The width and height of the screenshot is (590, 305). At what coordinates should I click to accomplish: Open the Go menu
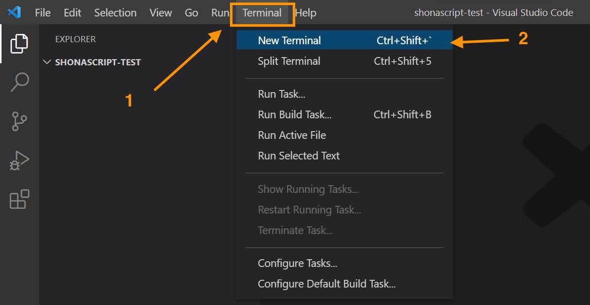pos(191,13)
